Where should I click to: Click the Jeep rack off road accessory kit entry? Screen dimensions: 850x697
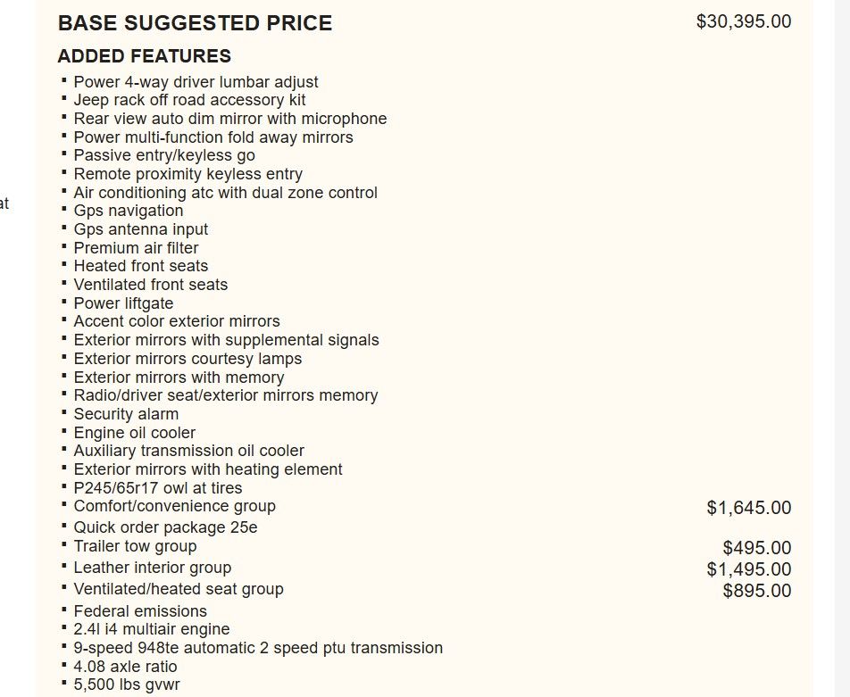pyautogui.click(x=189, y=100)
